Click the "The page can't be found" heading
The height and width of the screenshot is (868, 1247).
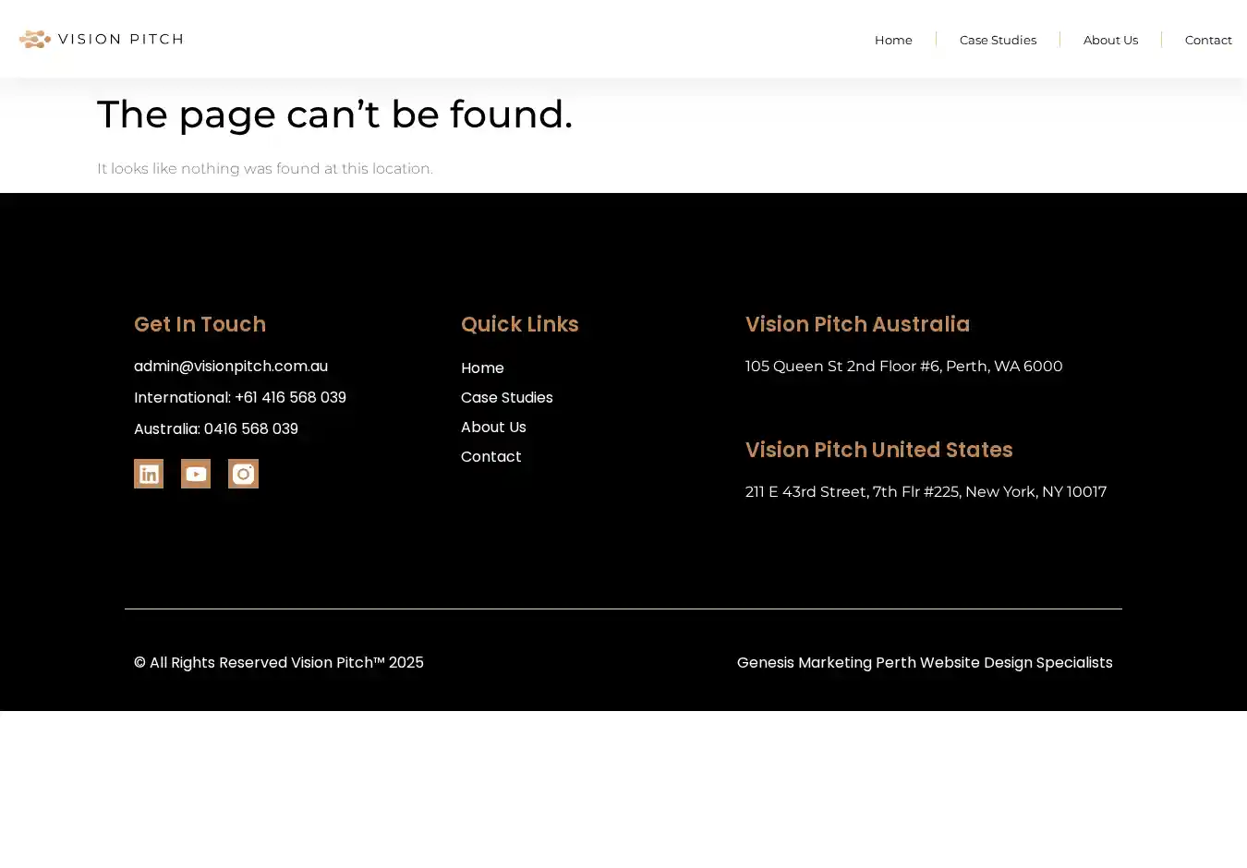[x=334, y=115]
